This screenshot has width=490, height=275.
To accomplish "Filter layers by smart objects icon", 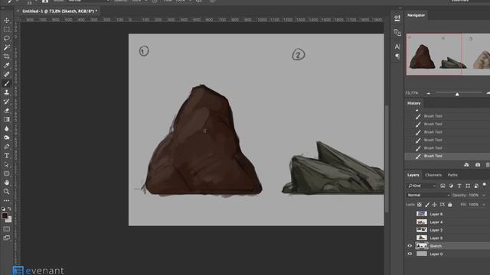I will 476,186.
